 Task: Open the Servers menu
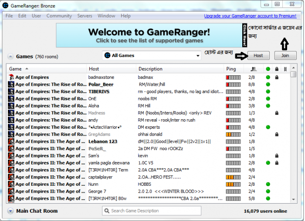click(x=85, y=16)
